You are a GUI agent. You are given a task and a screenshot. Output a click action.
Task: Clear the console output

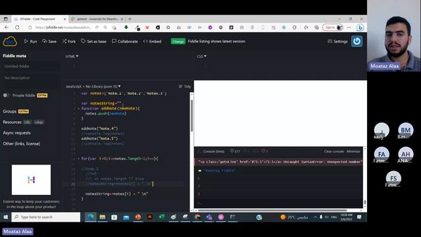pos(334,151)
